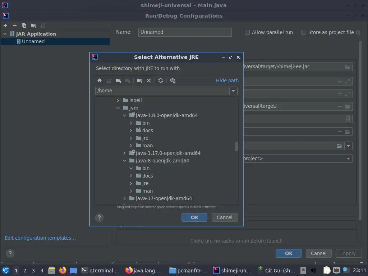368x276 pixels.
Task: Select Unnamed configuration in the left tree
Action: pyautogui.click(x=55, y=42)
